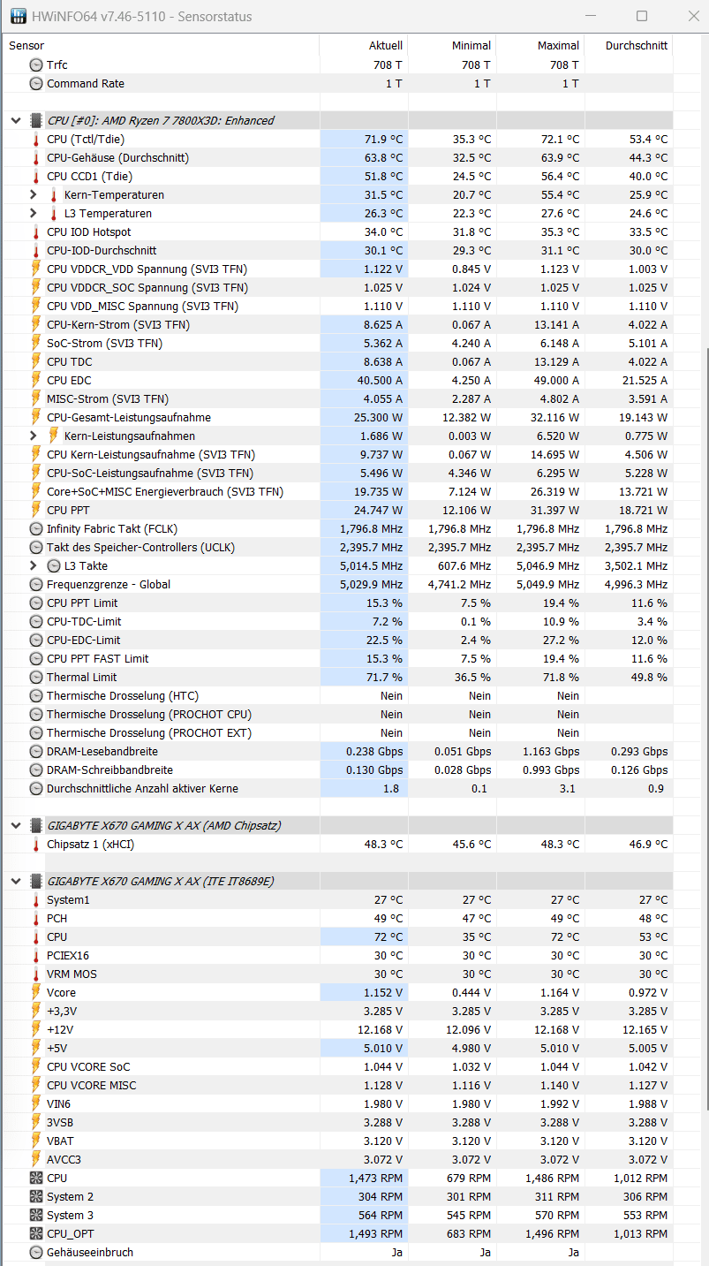This screenshot has height=1266, width=709.
Task: Expand the Kern-Temperaturen subtree
Action: tap(34, 194)
